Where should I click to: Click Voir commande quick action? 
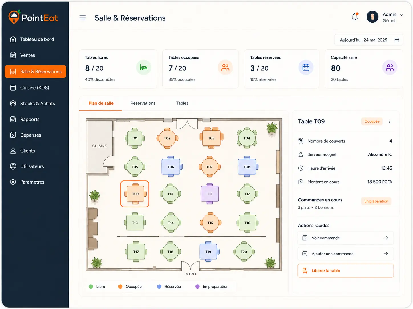tap(345, 238)
